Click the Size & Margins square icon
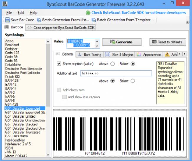Viewport: 192px width, 161px height. coord(107,54)
